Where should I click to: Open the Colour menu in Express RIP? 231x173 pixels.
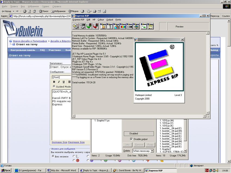101,20
